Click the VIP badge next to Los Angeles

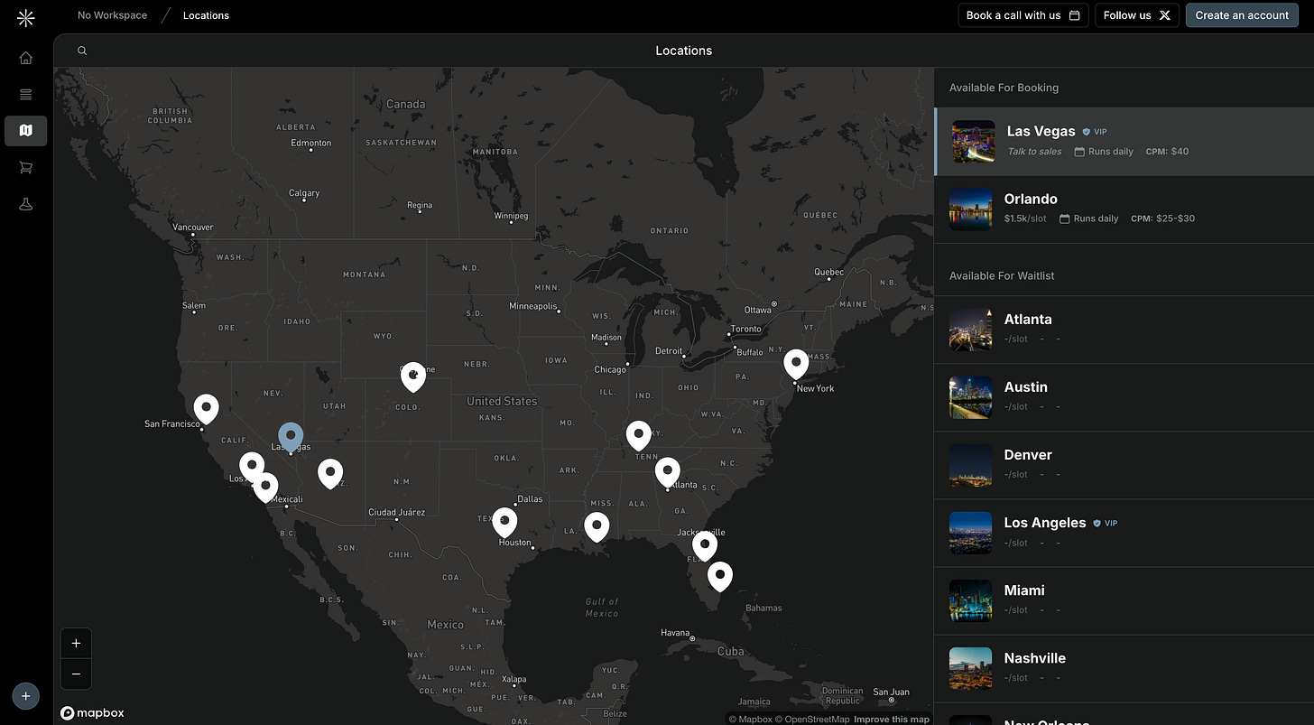pyautogui.click(x=1105, y=523)
